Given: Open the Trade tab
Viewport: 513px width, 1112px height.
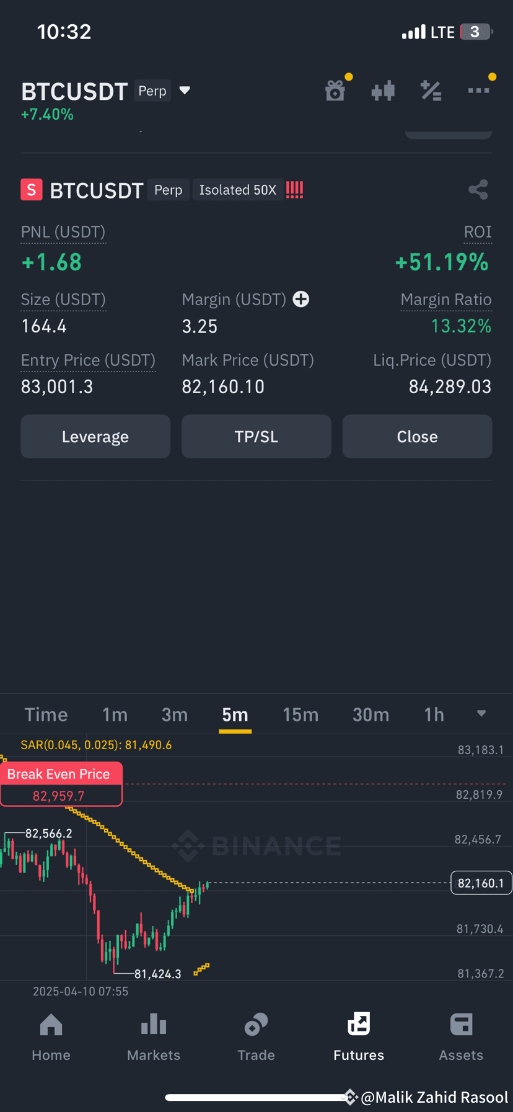Looking at the screenshot, I should click(256, 1036).
